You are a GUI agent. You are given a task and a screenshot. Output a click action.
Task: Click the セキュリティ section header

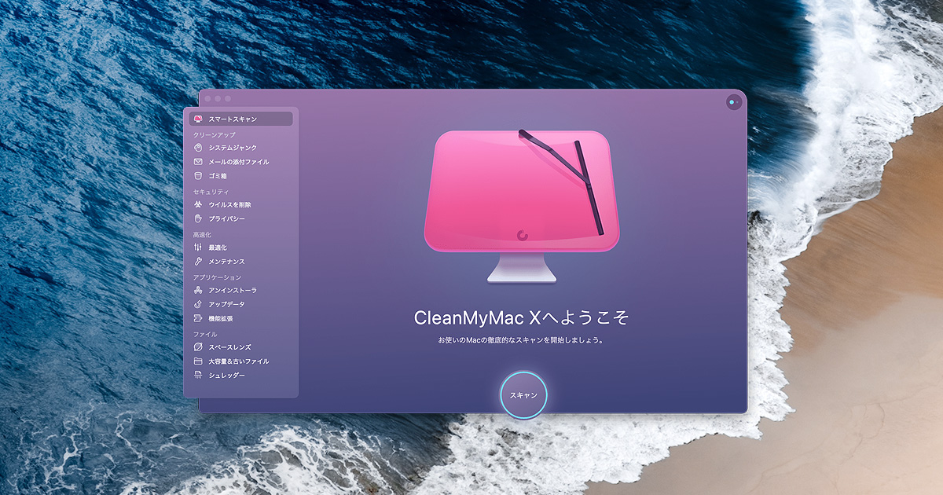[211, 192]
